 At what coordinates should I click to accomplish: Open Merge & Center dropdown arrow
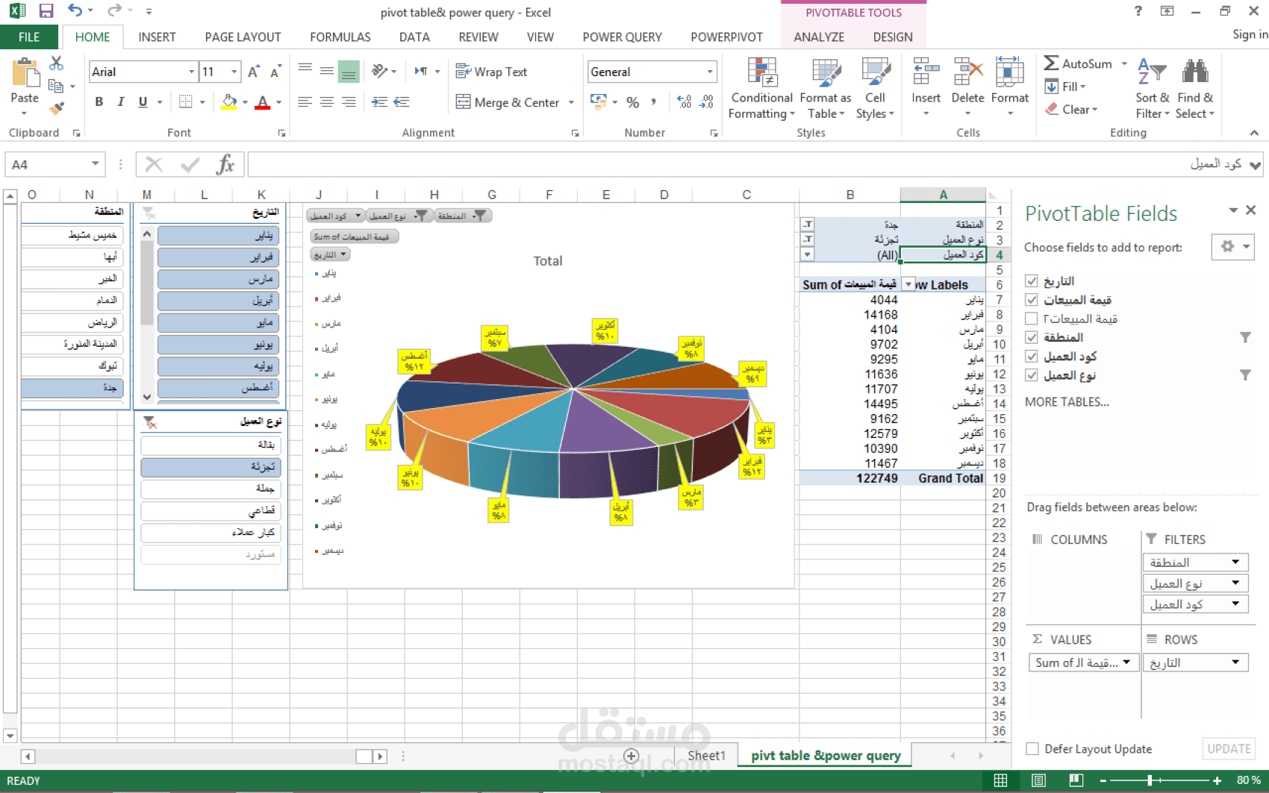point(572,103)
